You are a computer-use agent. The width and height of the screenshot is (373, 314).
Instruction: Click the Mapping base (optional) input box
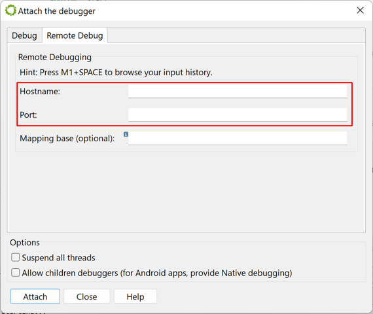click(x=238, y=139)
